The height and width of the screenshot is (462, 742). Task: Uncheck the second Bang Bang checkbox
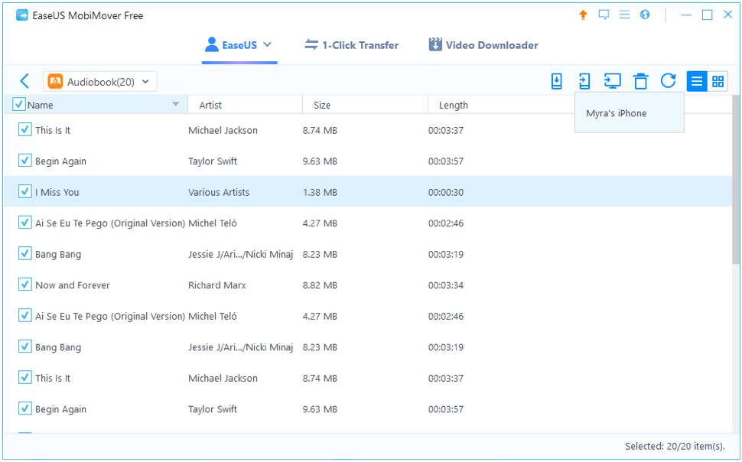(x=24, y=346)
